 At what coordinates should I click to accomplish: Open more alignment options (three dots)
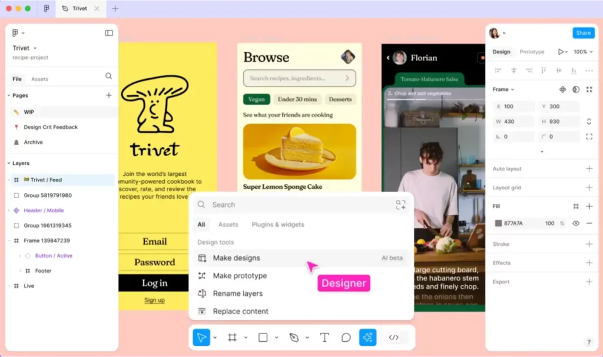(589, 71)
